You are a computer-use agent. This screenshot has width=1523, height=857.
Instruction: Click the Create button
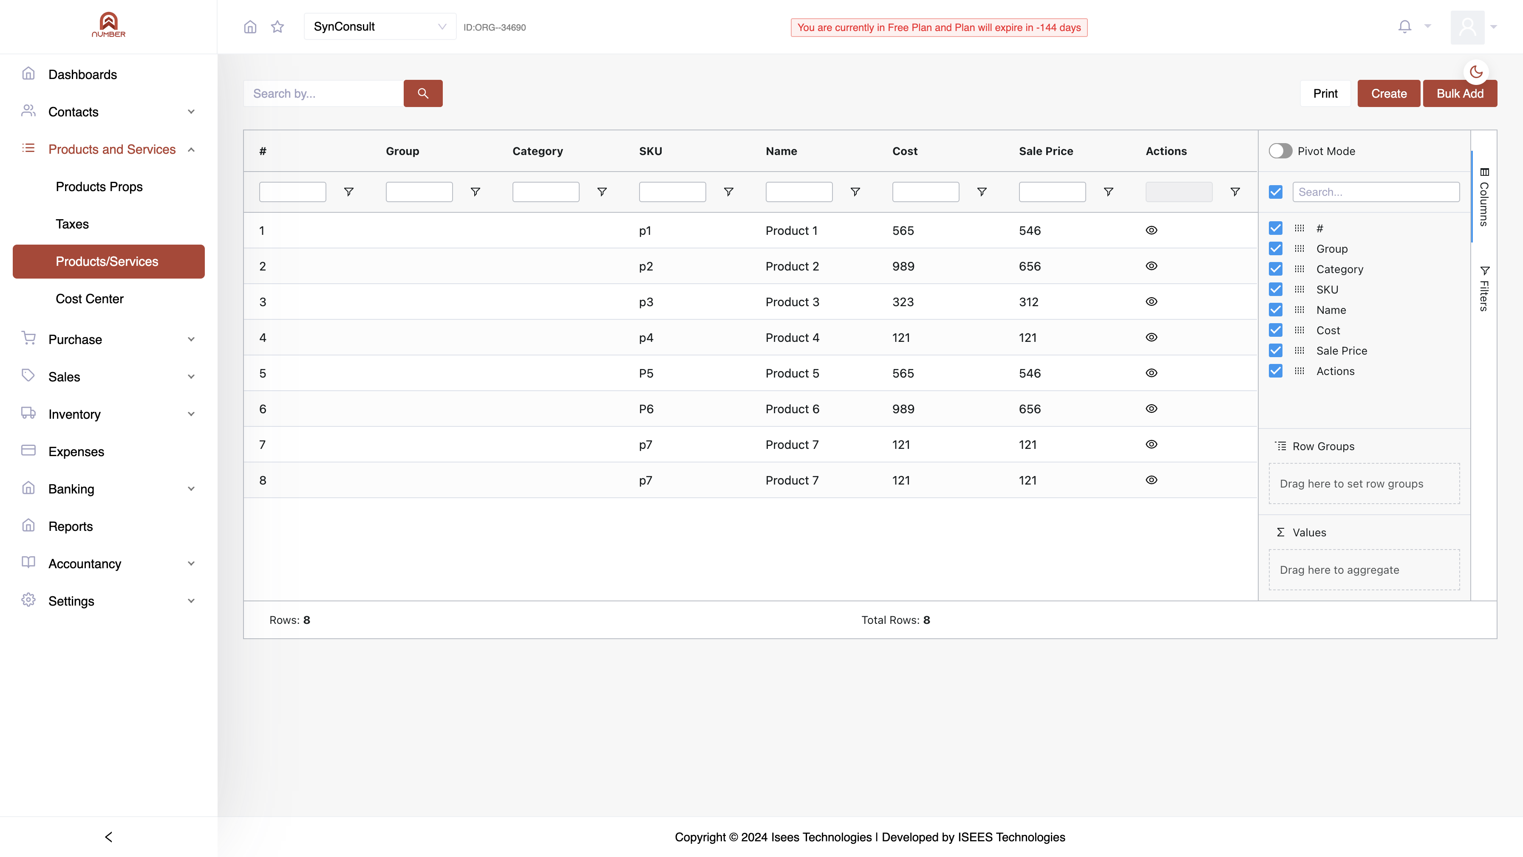click(x=1389, y=93)
